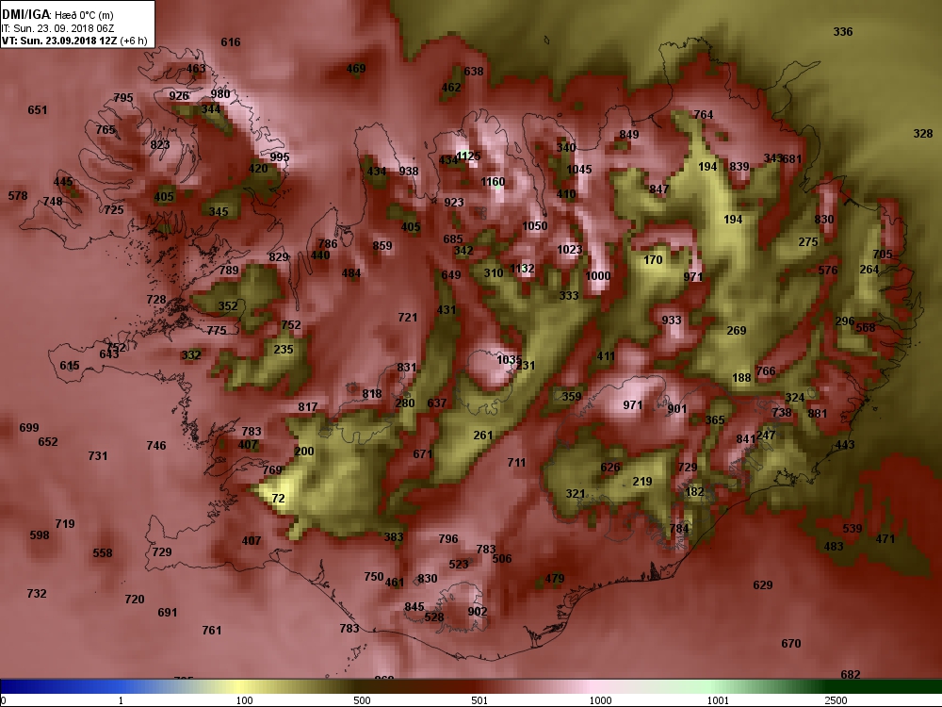Pick the value 1035 on the map
Viewport: 942px width, 707px height.
point(509,359)
